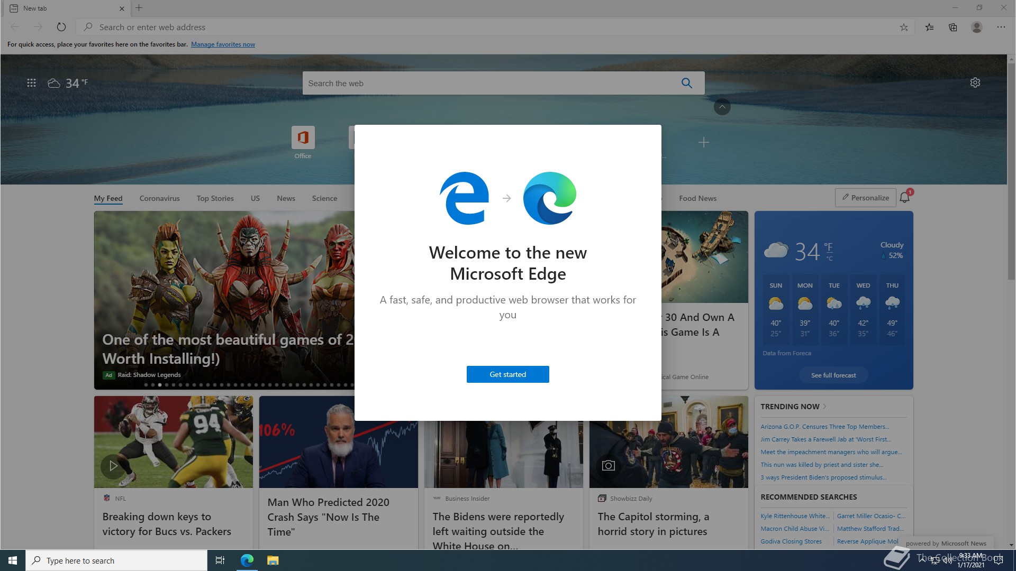The width and height of the screenshot is (1016, 571).
Task: Open the user profile avatar
Action: 977,27
